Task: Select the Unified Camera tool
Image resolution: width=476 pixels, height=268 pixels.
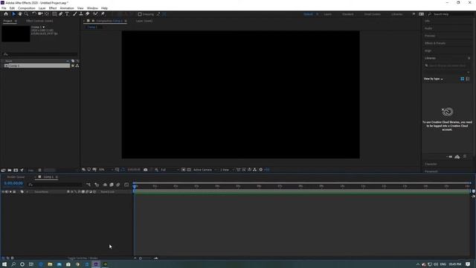Action: coord(40,14)
